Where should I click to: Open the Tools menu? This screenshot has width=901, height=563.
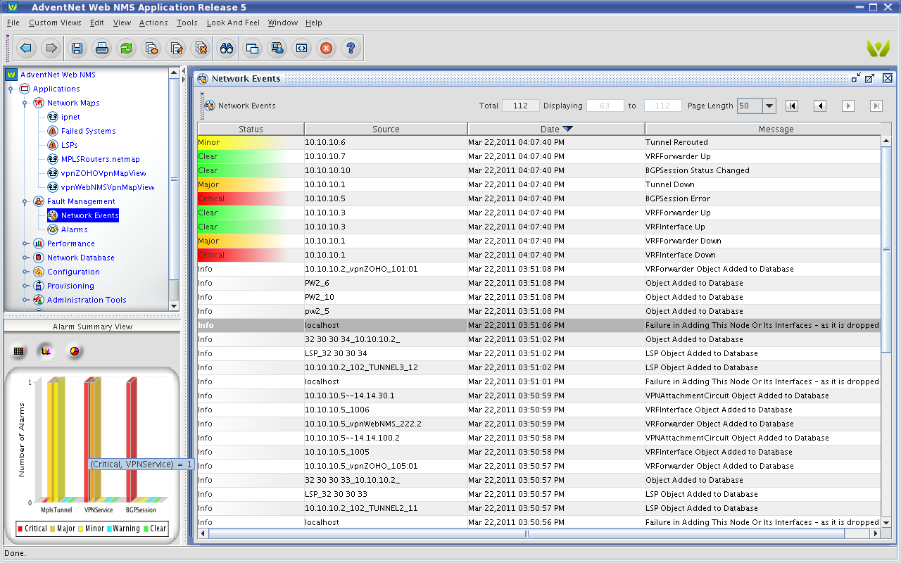coord(187,23)
